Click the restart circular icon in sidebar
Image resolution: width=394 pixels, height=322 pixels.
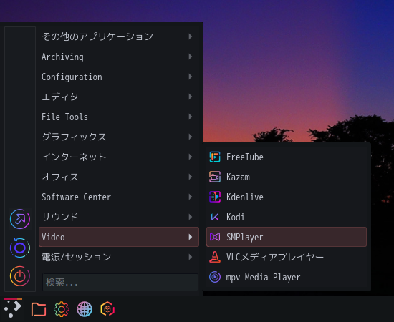tap(20, 248)
